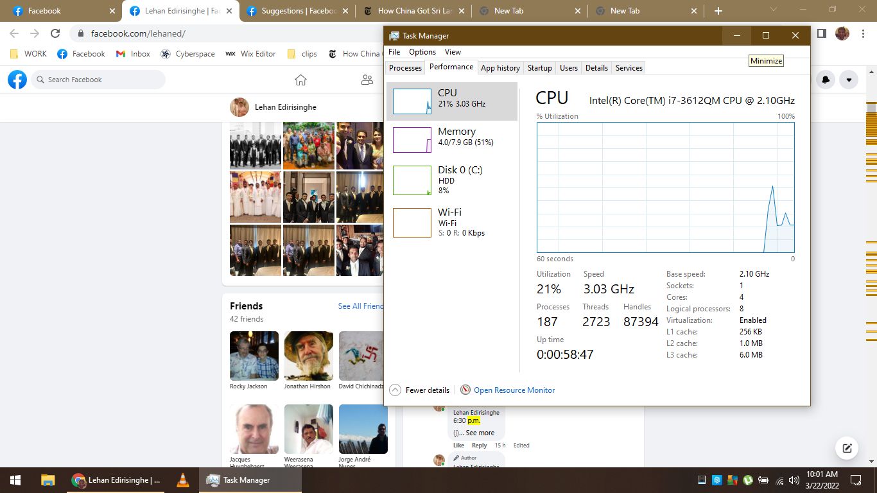Click the Search Facebook input field
Viewport: 877px width, 493px height.
(98, 80)
